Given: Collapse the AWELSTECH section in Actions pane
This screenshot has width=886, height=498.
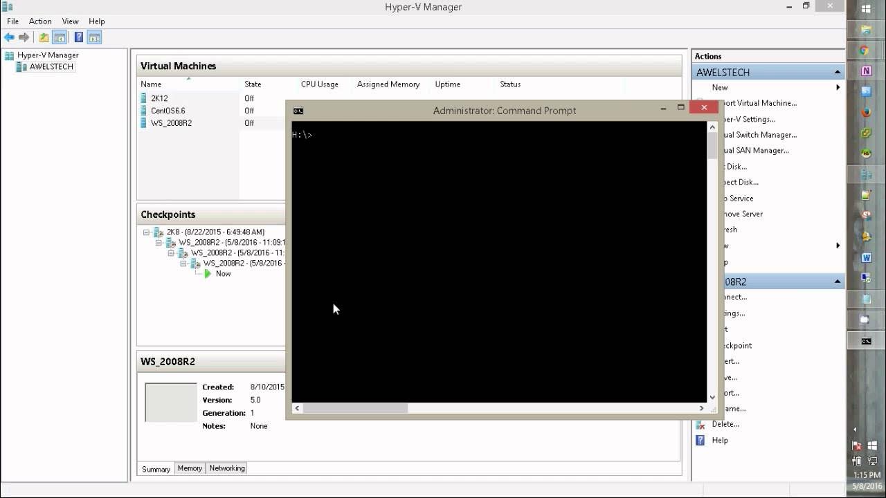Looking at the screenshot, I should [838, 73].
